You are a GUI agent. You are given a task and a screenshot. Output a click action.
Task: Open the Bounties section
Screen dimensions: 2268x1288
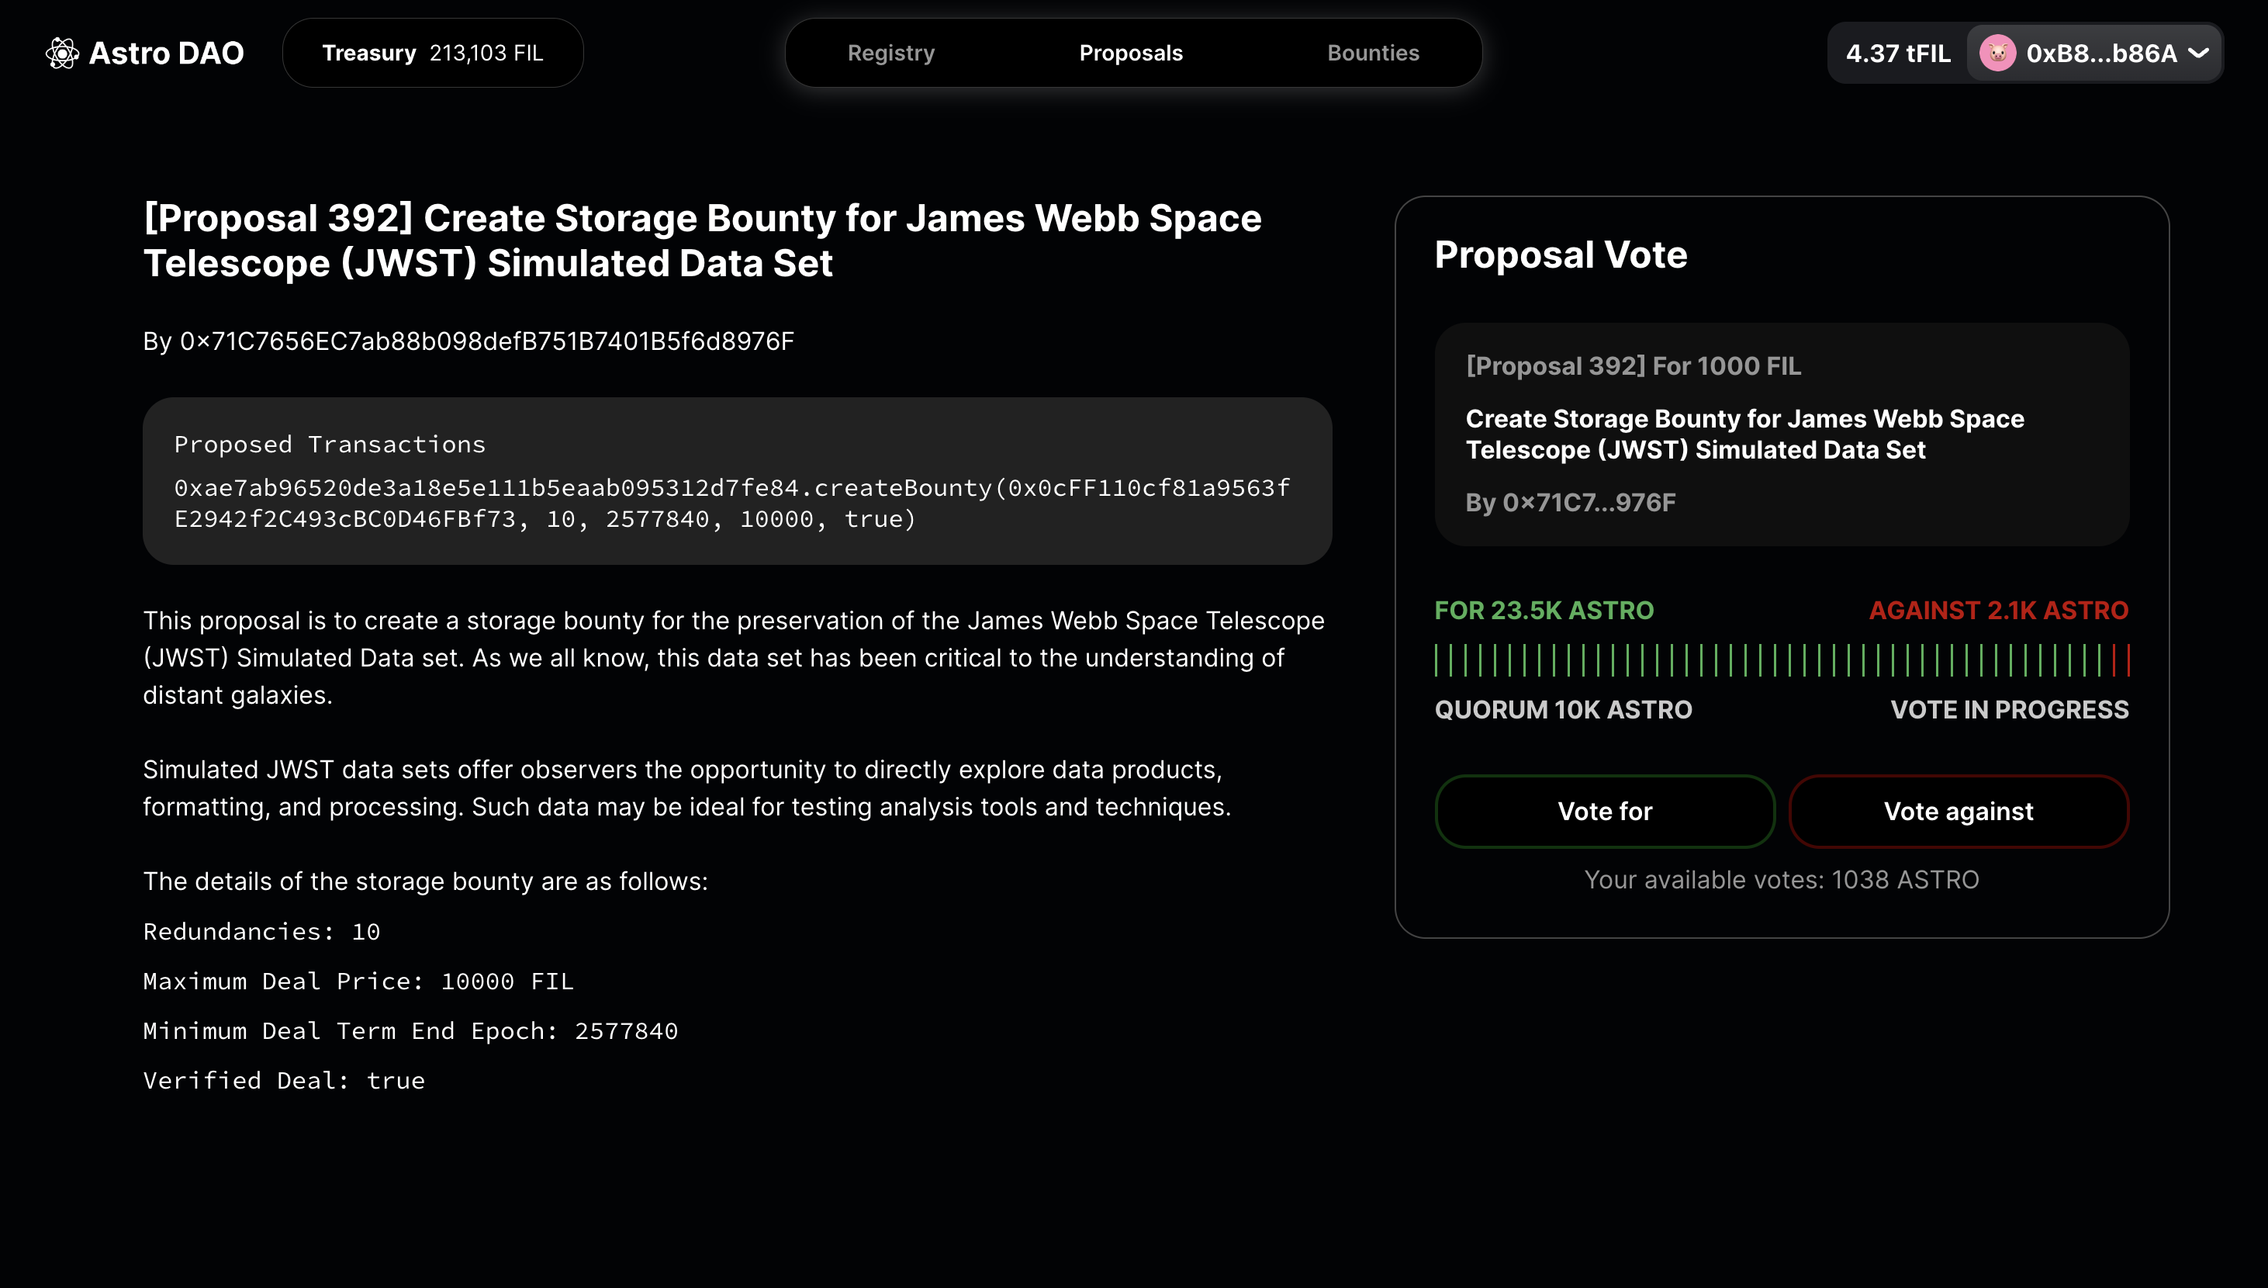click(x=1374, y=51)
